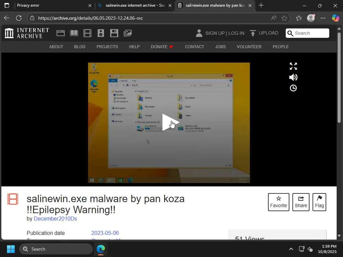Open the tab actions menu icon
343x257 pixels.
click(7, 5)
